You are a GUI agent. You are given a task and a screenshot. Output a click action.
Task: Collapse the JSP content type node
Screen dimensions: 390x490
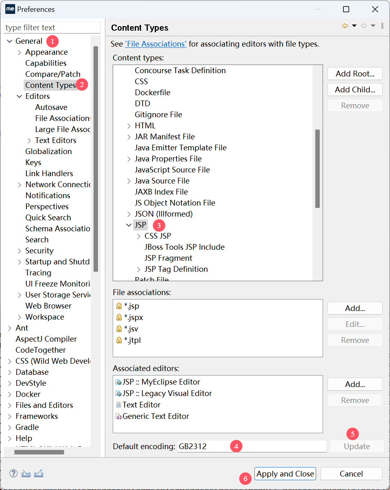(129, 225)
